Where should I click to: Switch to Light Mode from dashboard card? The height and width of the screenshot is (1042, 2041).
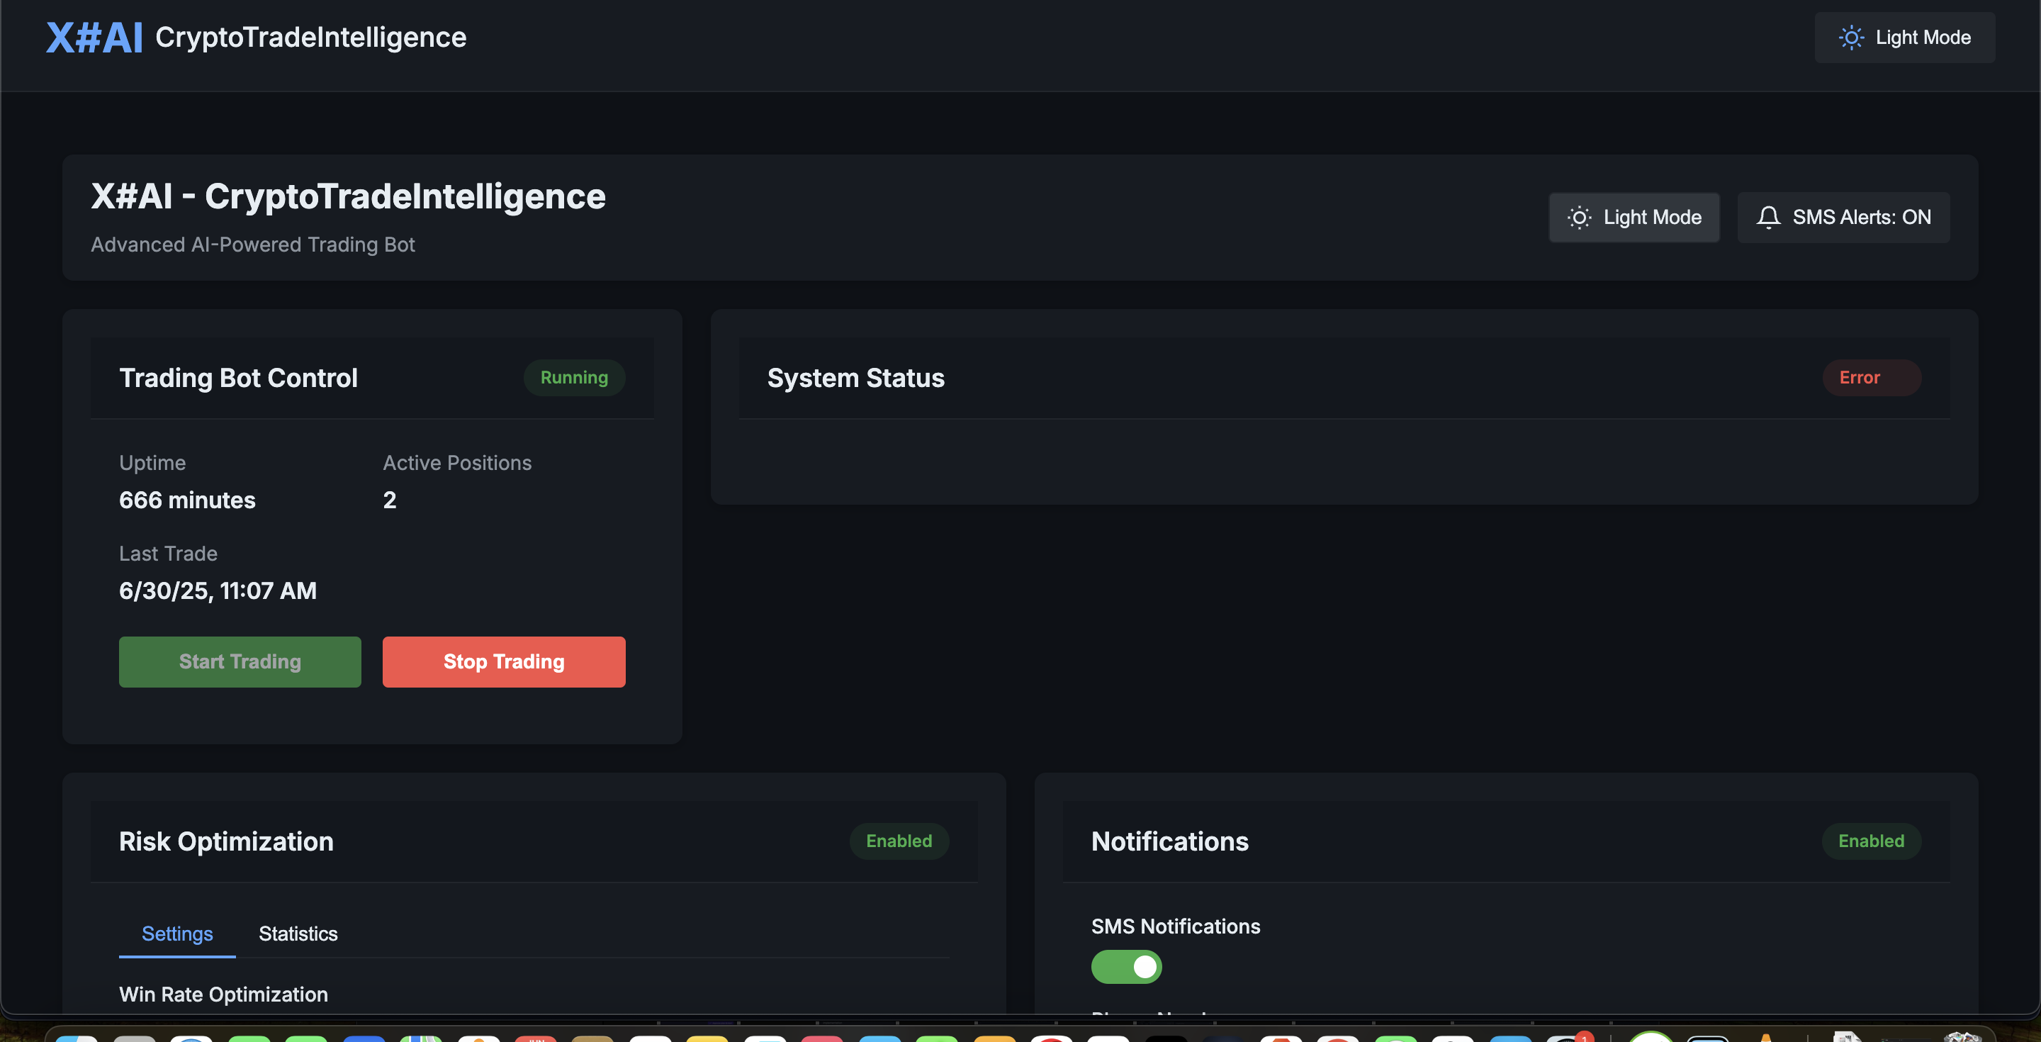1634,217
